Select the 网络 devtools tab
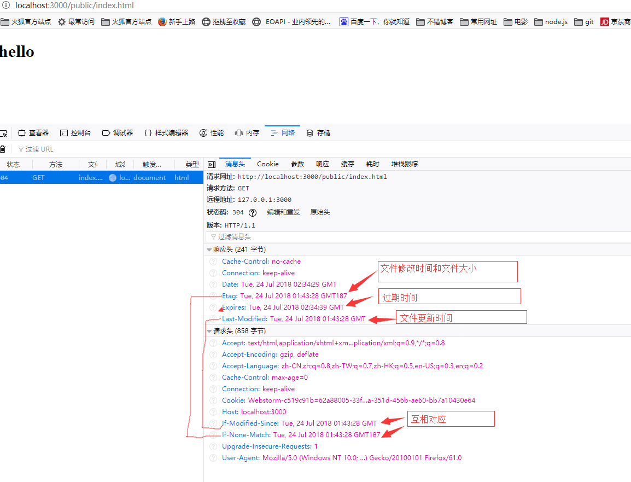Screen dimensions: 631x482 pos(283,133)
